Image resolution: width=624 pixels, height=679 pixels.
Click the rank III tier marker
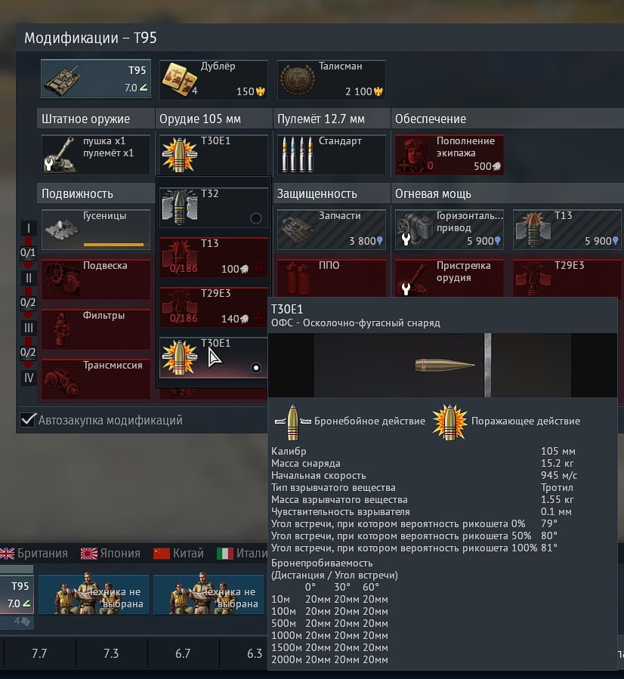click(29, 328)
